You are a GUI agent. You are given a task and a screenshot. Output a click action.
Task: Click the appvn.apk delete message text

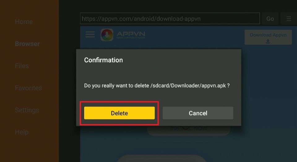tap(157, 86)
